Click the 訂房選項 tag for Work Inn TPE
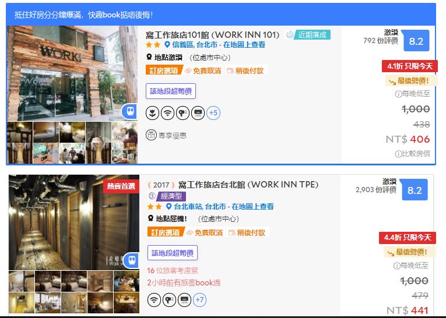This screenshot has width=446, height=318. tap(166, 232)
